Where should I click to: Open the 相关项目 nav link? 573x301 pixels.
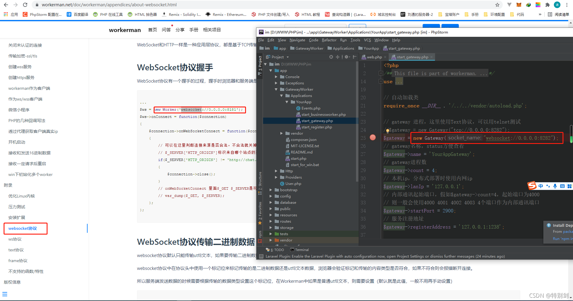[x=212, y=30]
